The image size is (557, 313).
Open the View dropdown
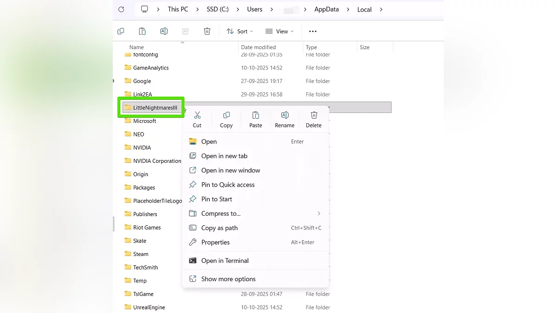(x=279, y=32)
